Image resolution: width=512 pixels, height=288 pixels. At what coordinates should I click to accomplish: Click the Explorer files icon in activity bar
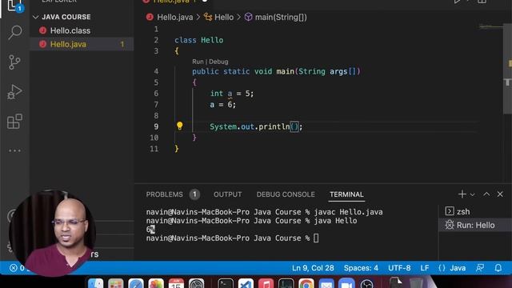click(14, 6)
